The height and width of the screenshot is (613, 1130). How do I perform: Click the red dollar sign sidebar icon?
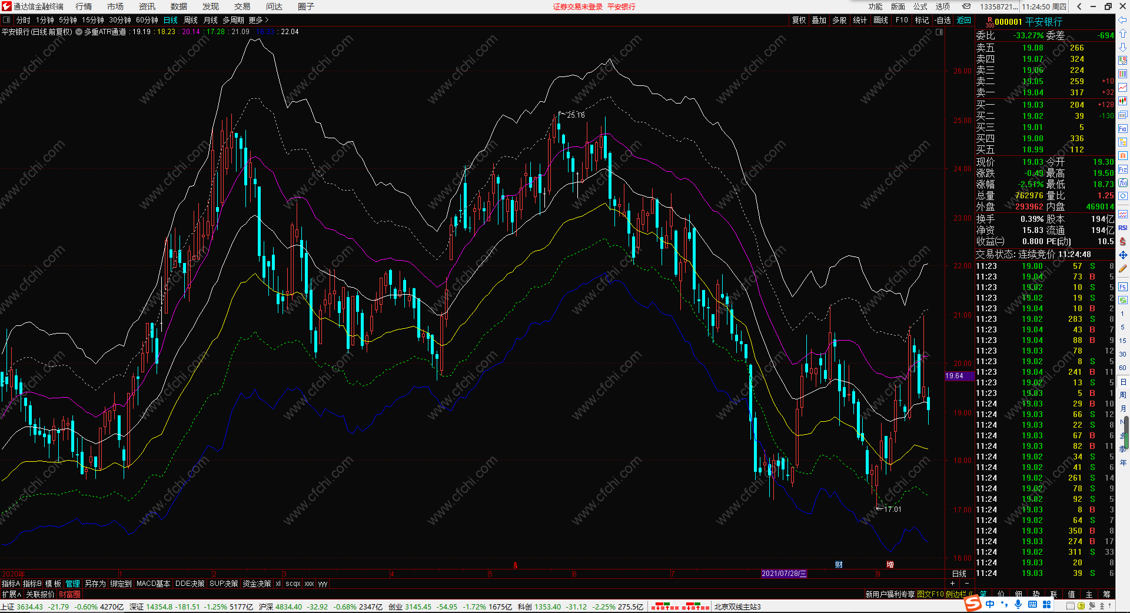[1122, 241]
